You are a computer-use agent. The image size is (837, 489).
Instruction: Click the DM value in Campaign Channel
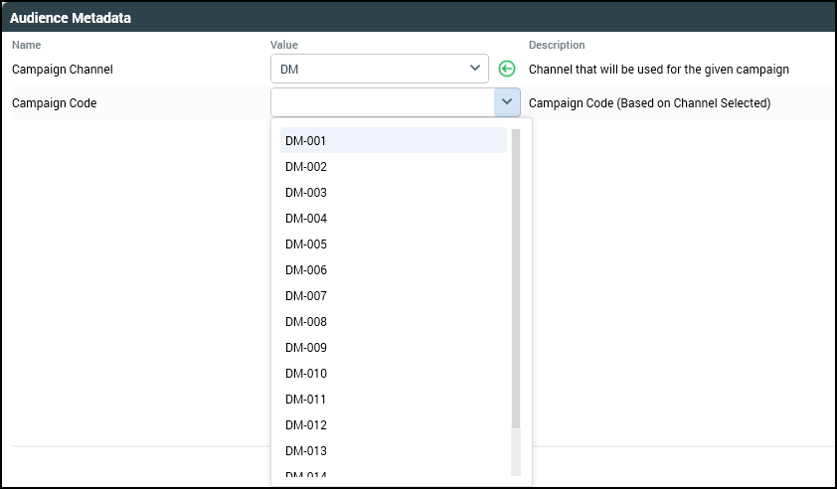click(x=290, y=70)
